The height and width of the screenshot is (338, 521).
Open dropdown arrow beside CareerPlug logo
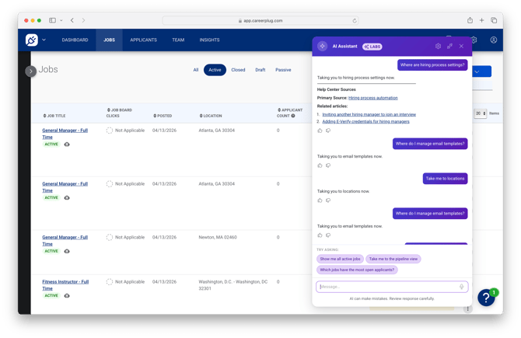[44, 40]
